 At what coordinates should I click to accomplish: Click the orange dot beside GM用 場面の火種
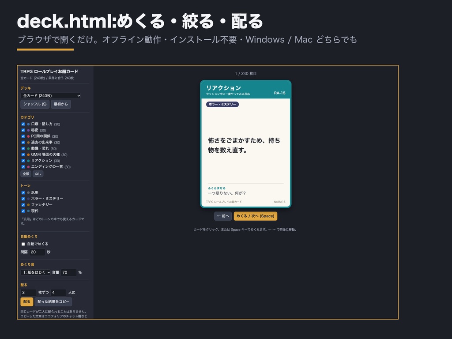28,155
